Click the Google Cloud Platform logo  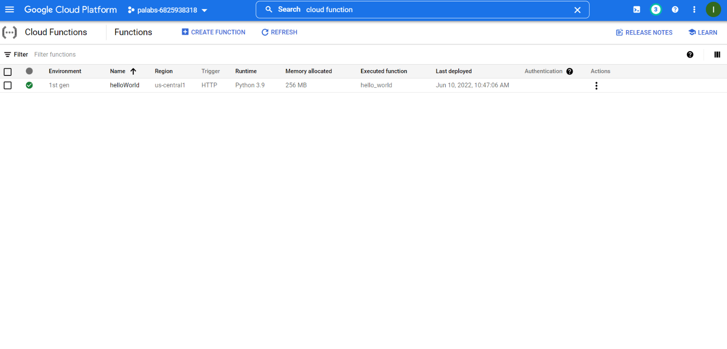(71, 9)
